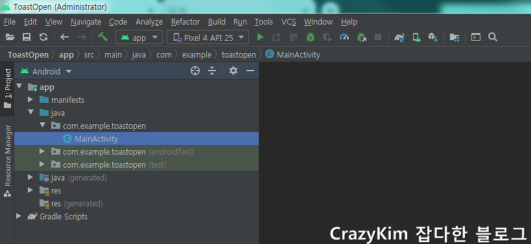Image resolution: width=531 pixels, height=244 pixels.
Task: Debug app with green bug icon
Action: coord(310,37)
